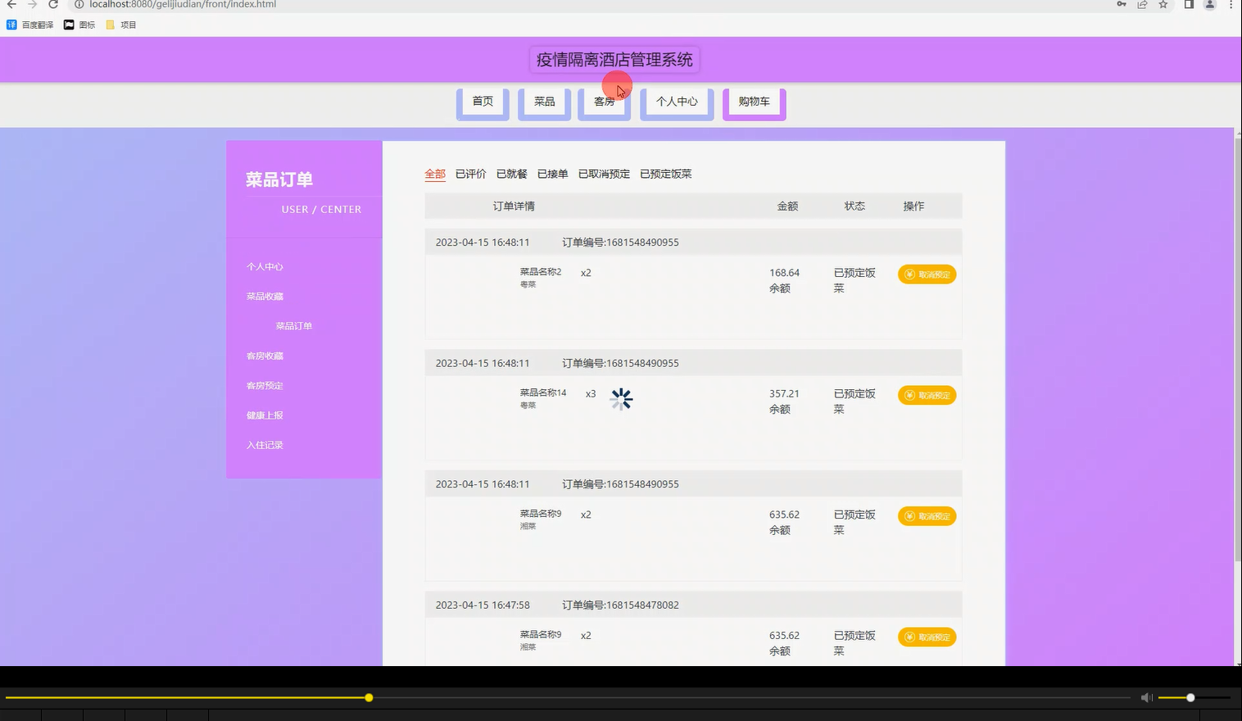This screenshot has width=1242, height=721.
Task: Click the site info icon in address bar
Action: [x=79, y=4]
